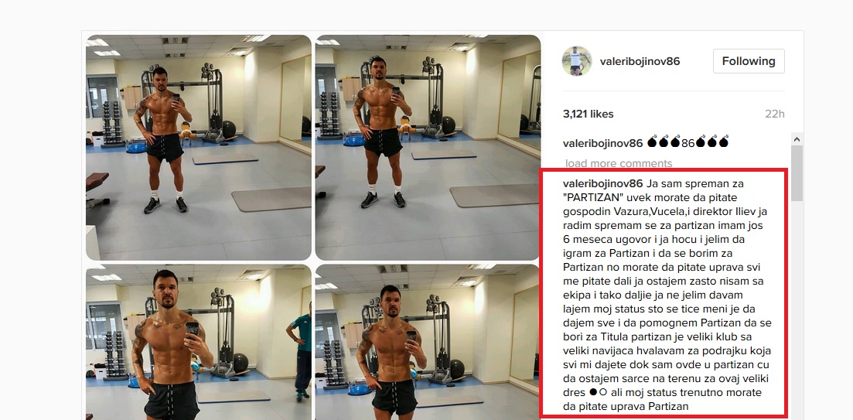
Task: Open the bottom-left gym selfie photo
Action: 199,342
